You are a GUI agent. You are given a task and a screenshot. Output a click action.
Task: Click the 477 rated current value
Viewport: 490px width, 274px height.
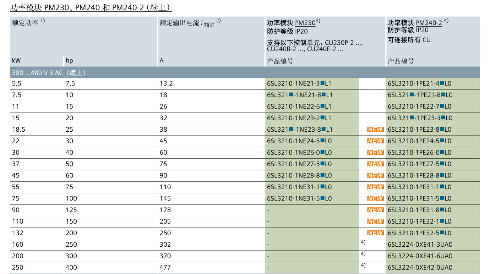coord(165,268)
